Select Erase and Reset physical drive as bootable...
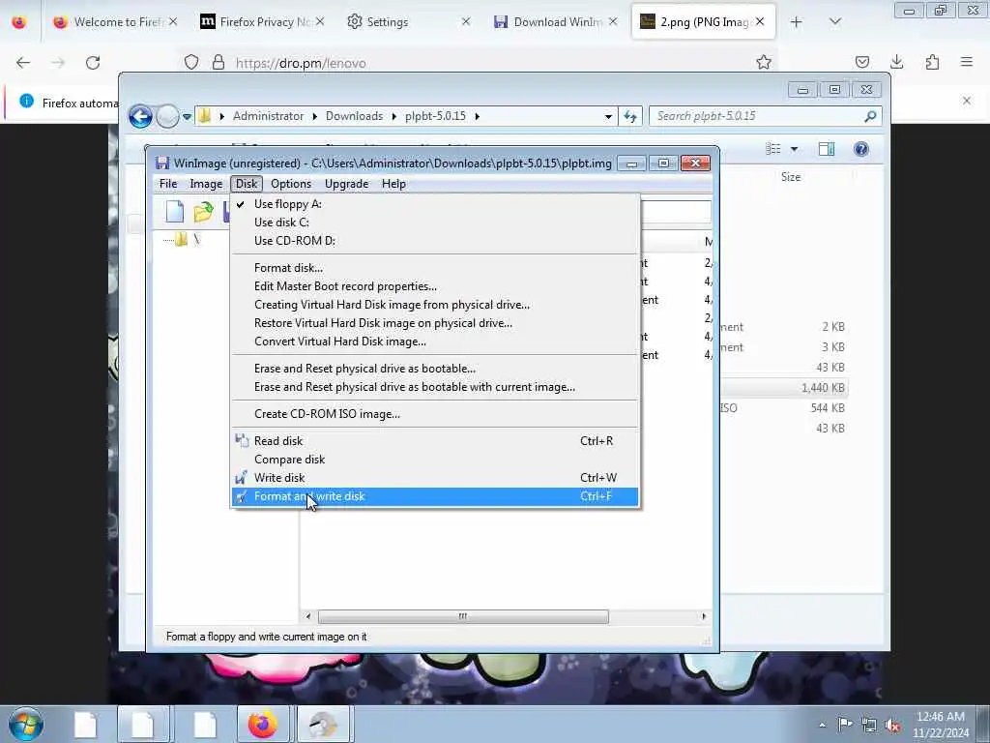 coord(434,369)
